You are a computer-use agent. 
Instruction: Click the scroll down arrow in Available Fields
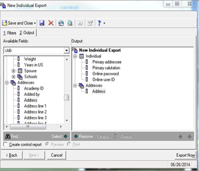point(67,120)
